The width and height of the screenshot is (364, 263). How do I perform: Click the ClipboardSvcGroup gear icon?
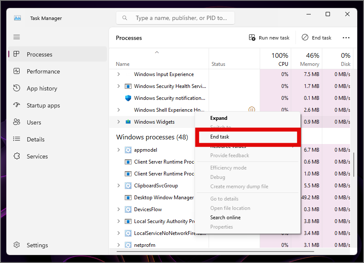pos(128,186)
